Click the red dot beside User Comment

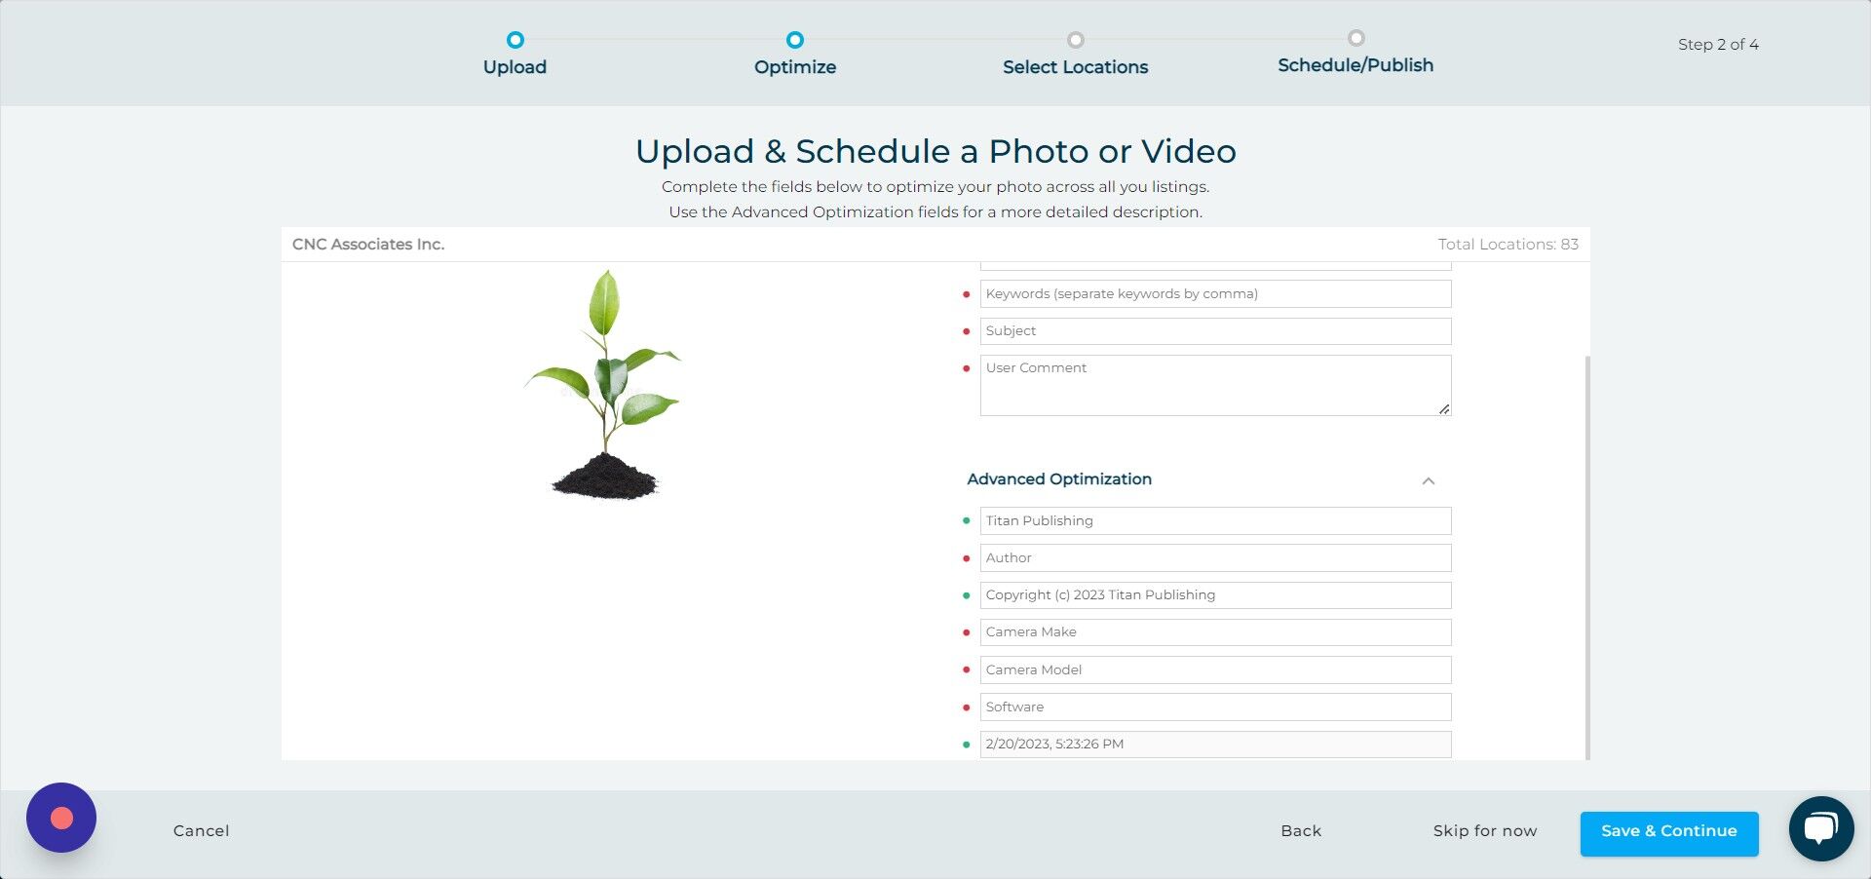coord(966,368)
